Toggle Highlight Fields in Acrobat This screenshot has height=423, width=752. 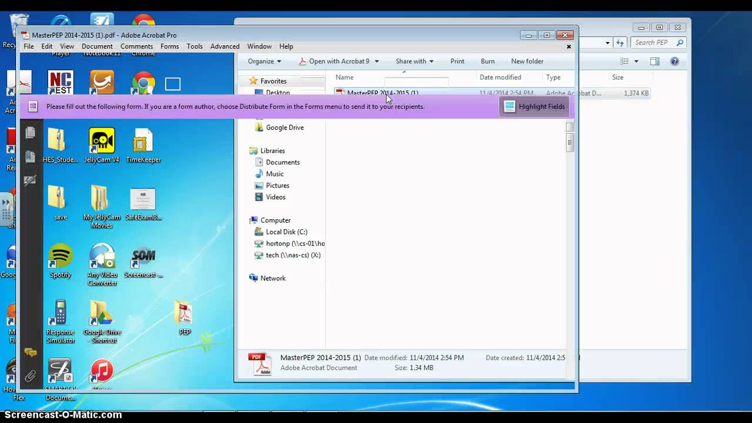tap(535, 106)
